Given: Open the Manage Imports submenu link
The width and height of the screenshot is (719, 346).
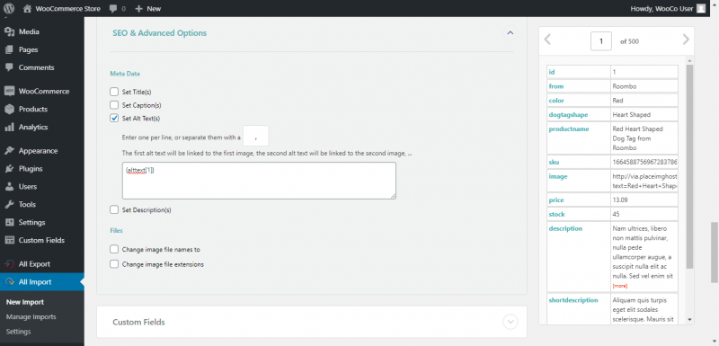Looking at the screenshot, I should [31, 316].
